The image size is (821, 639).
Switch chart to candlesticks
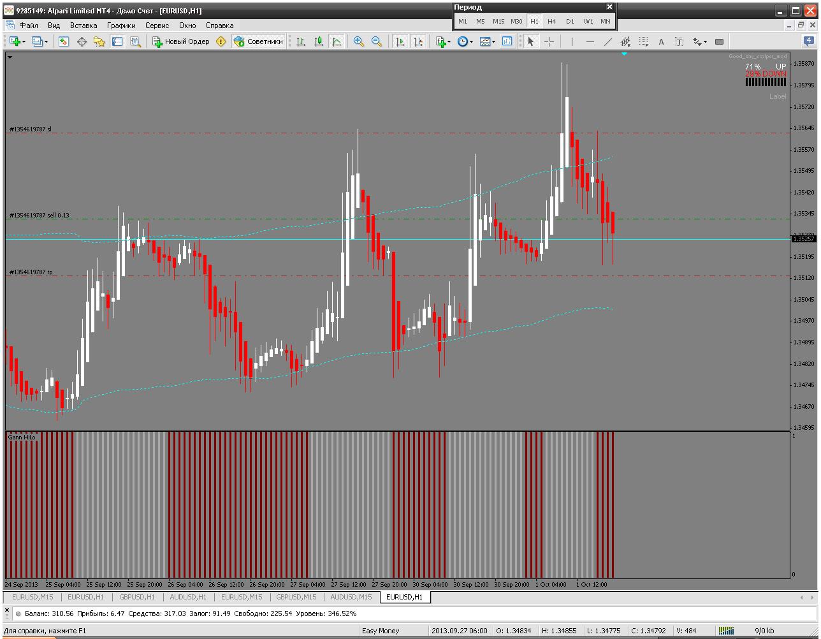319,41
